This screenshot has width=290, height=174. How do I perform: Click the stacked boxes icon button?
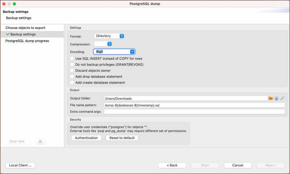[x=40, y=141]
